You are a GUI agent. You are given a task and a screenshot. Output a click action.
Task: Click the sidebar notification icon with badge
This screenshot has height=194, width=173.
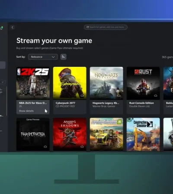2,28
